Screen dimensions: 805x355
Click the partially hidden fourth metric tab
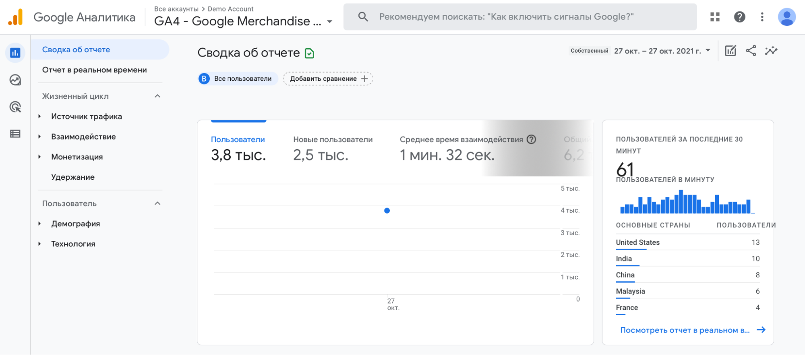577,149
